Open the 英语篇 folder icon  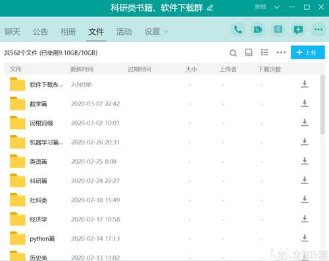(18, 161)
